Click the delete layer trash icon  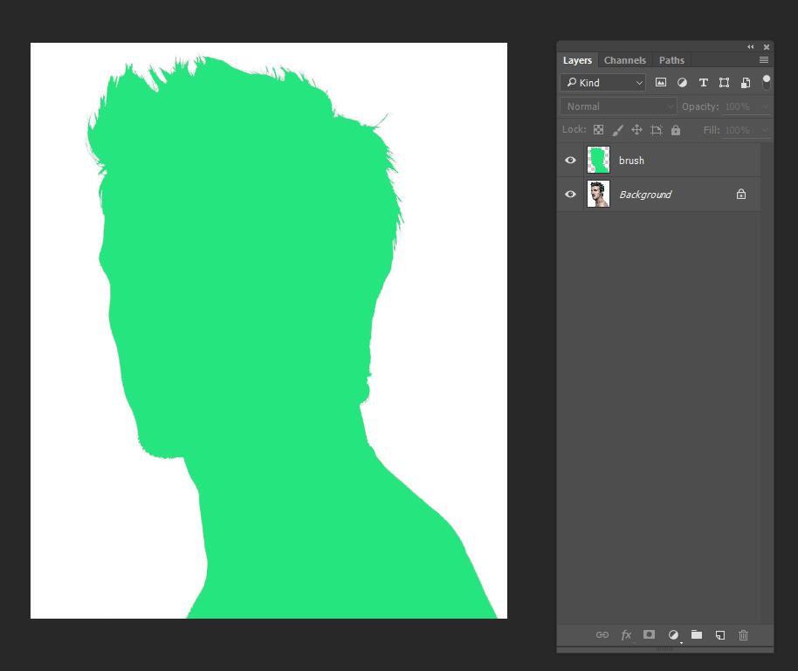click(744, 635)
